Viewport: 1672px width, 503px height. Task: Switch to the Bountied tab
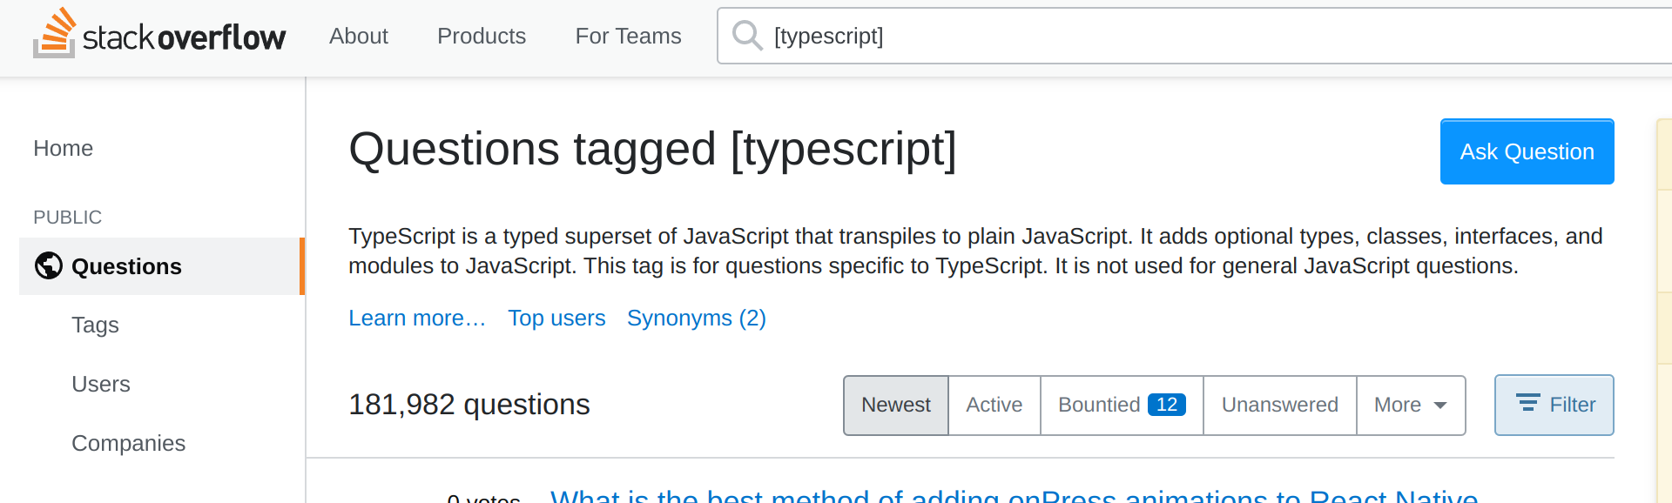1122,405
